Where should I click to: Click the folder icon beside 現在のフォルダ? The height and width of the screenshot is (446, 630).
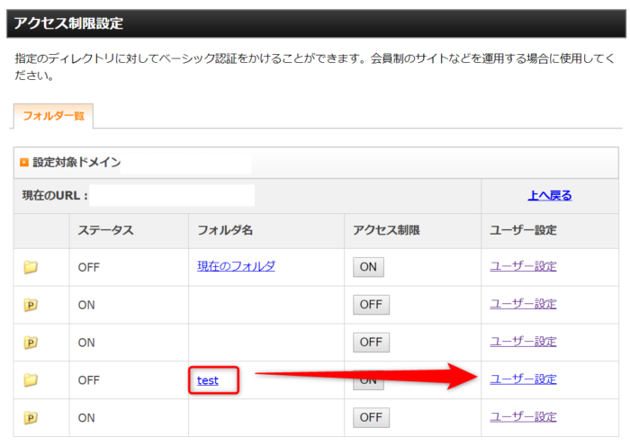point(31,267)
